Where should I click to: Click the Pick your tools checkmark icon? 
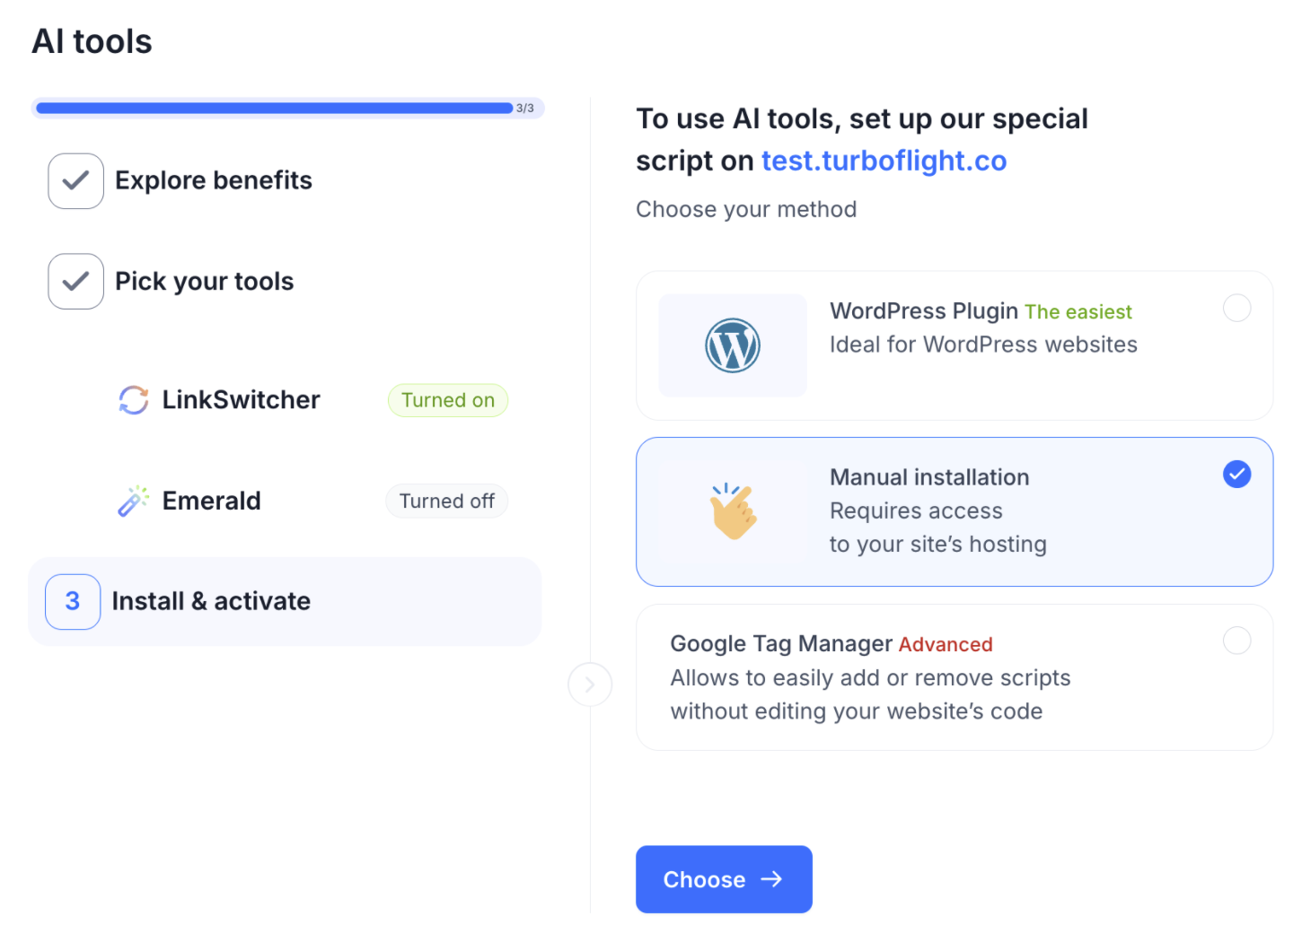pyautogui.click(x=75, y=282)
